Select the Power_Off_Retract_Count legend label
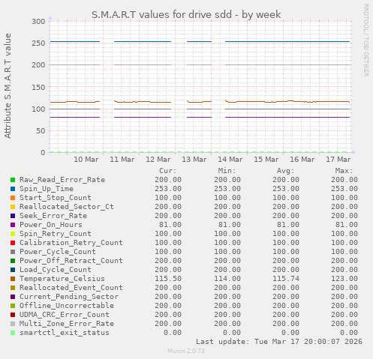 click(71, 261)
